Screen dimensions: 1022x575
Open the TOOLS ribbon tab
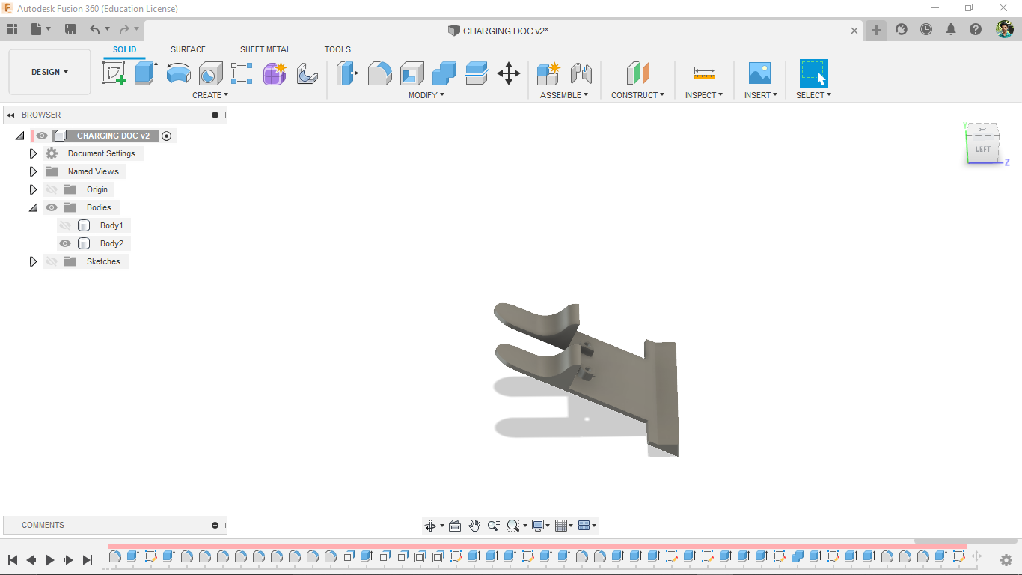point(337,49)
